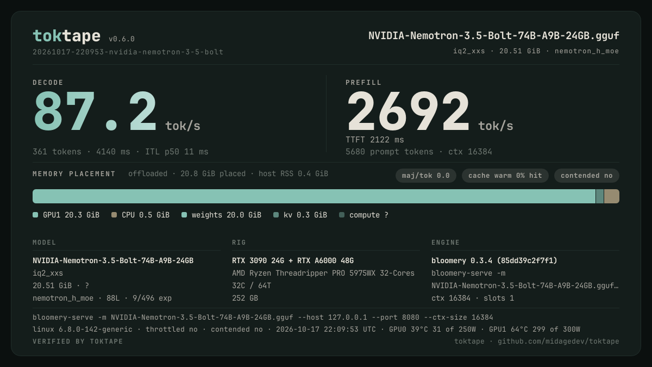The width and height of the screenshot is (652, 367).
Task: Click the DECODE section label
Action: pyautogui.click(x=48, y=83)
